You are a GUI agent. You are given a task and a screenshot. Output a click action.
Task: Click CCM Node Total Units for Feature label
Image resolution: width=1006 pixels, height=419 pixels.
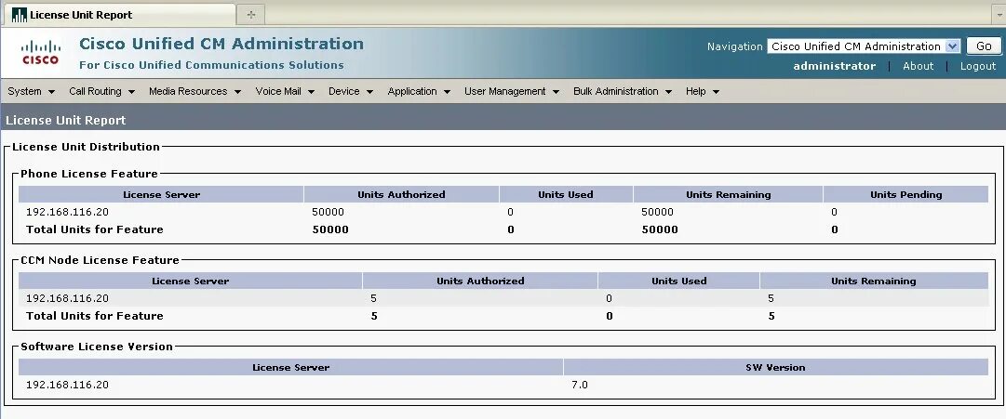[x=95, y=316]
